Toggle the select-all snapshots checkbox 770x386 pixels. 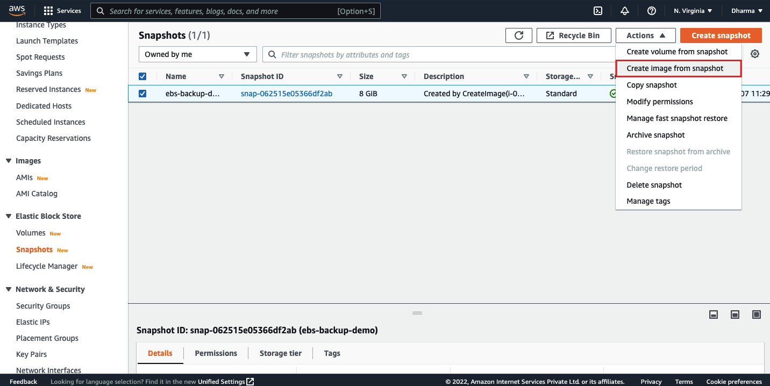[x=142, y=76]
